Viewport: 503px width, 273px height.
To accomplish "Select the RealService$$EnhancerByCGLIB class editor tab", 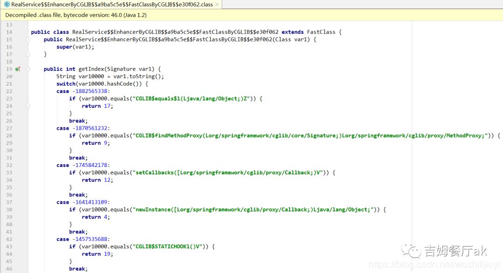I will tap(111, 5).
